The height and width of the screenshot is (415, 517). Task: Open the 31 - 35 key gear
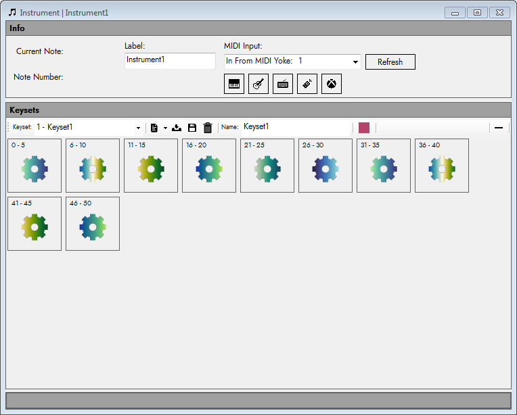pos(384,169)
